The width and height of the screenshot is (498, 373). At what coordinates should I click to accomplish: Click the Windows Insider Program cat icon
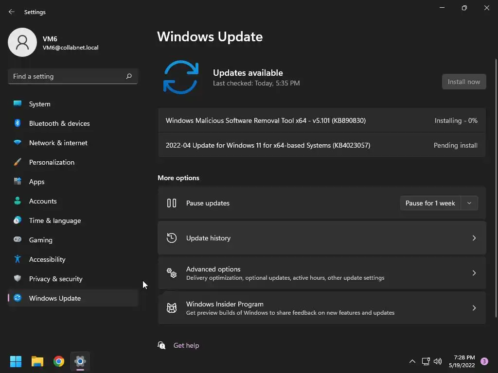(172, 308)
